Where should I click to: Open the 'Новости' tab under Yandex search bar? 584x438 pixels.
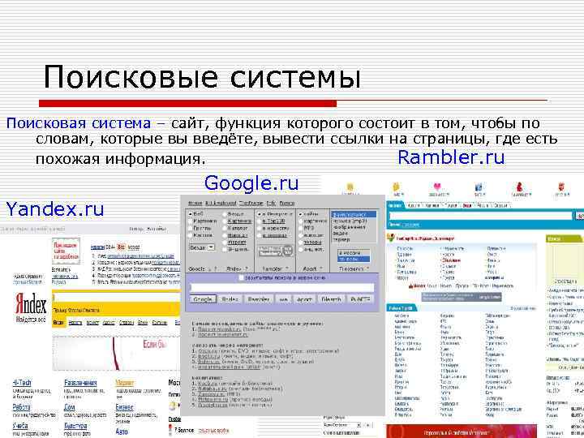[75, 323]
